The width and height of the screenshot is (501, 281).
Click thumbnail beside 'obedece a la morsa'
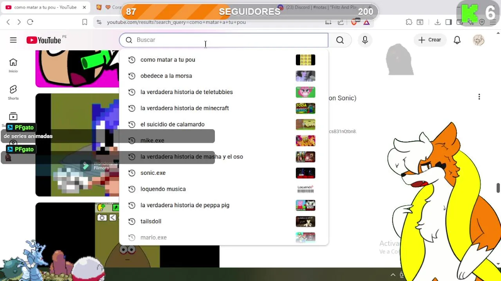[305, 76]
